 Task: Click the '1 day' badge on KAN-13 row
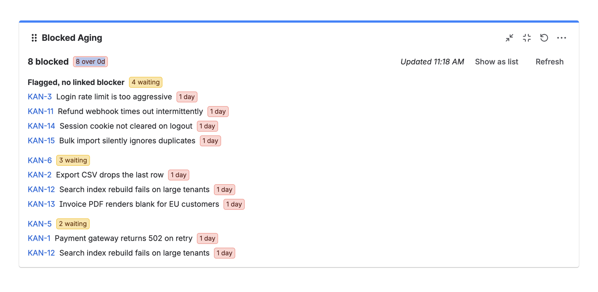234,204
